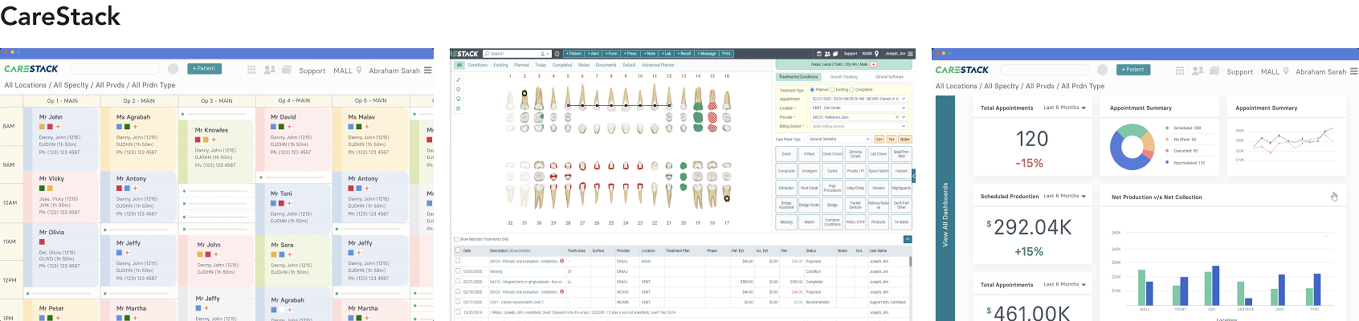Clear the Provider field with red X
Viewport: 1359px width, 321px height.
click(x=898, y=117)
